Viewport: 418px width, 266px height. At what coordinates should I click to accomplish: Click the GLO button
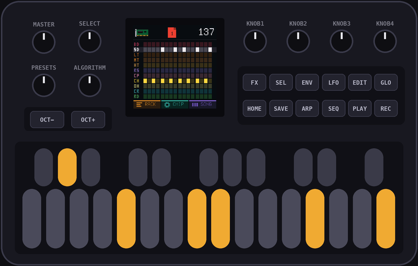coord(386,83)
